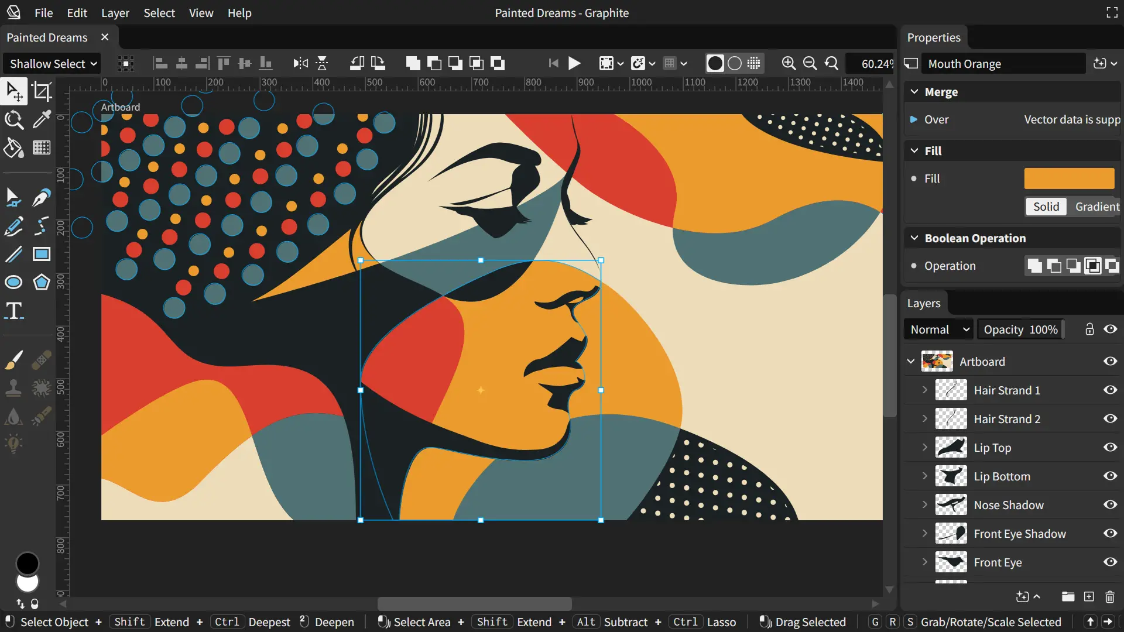This screenshot has height=632, width=1124.
Task: Collapse the Artboard layer group
Action: pos(911,361)
